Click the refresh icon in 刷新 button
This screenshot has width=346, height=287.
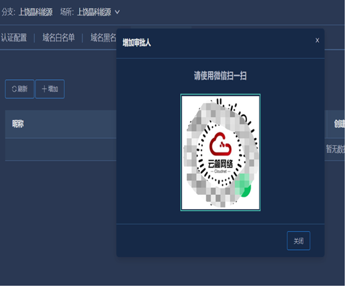[14, 89]
